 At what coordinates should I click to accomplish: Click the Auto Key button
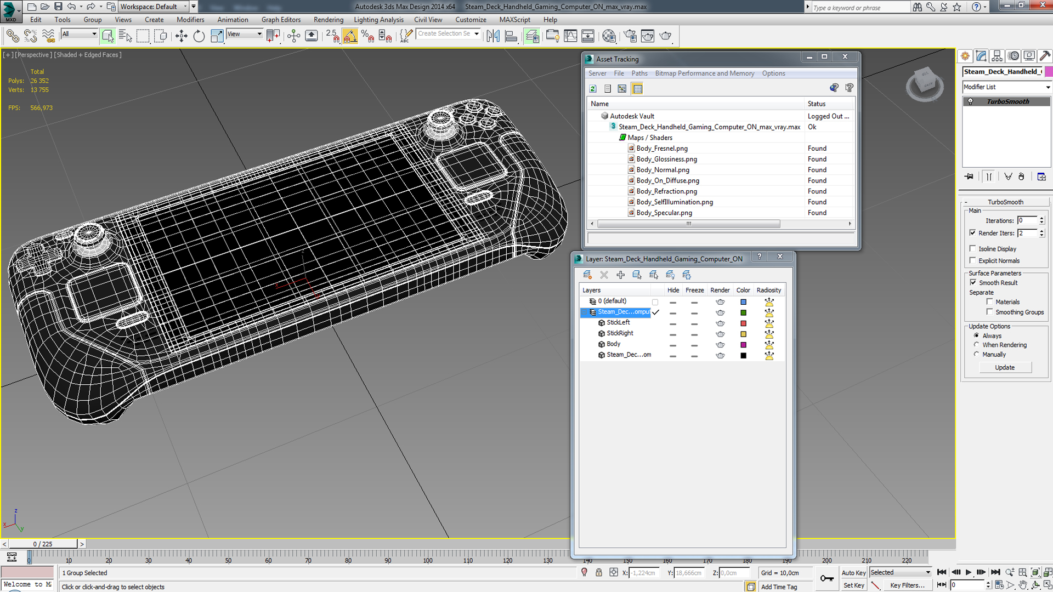(853, 573)
